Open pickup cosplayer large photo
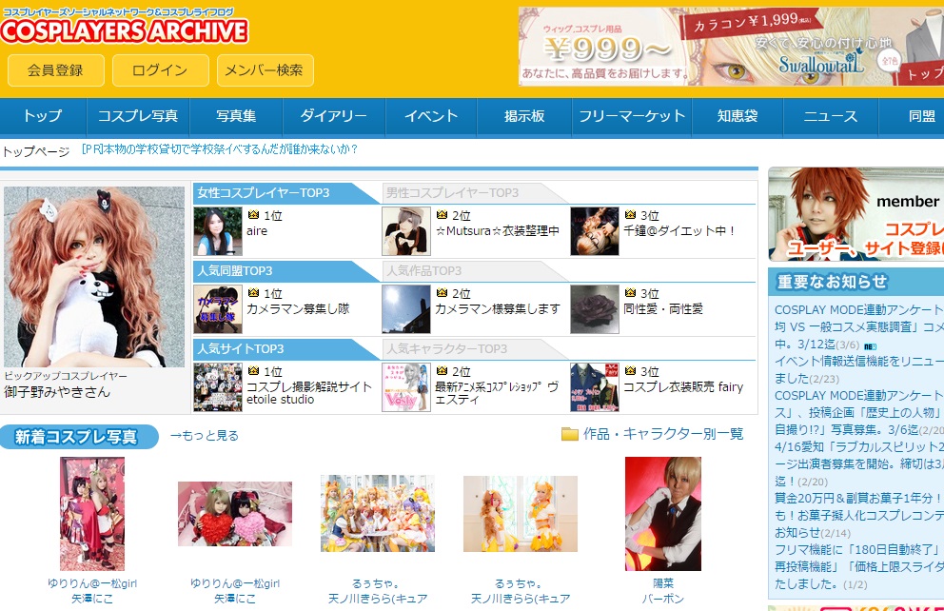Screen dimensions: 944x611 pyautogui.click(x=94, y=276)
